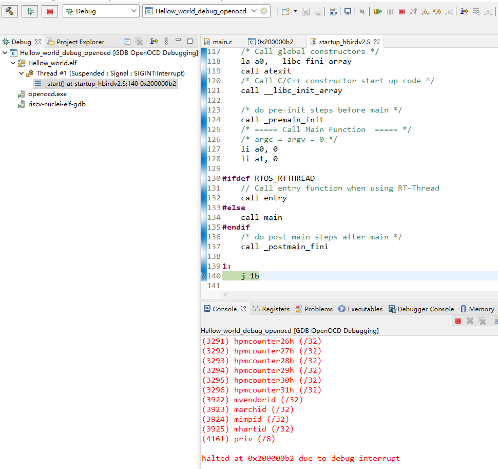Select the riscv-nuclei-elf-gdb process
Image resolution: width=498 pixels, height=469 pixels.
[56, 104]
